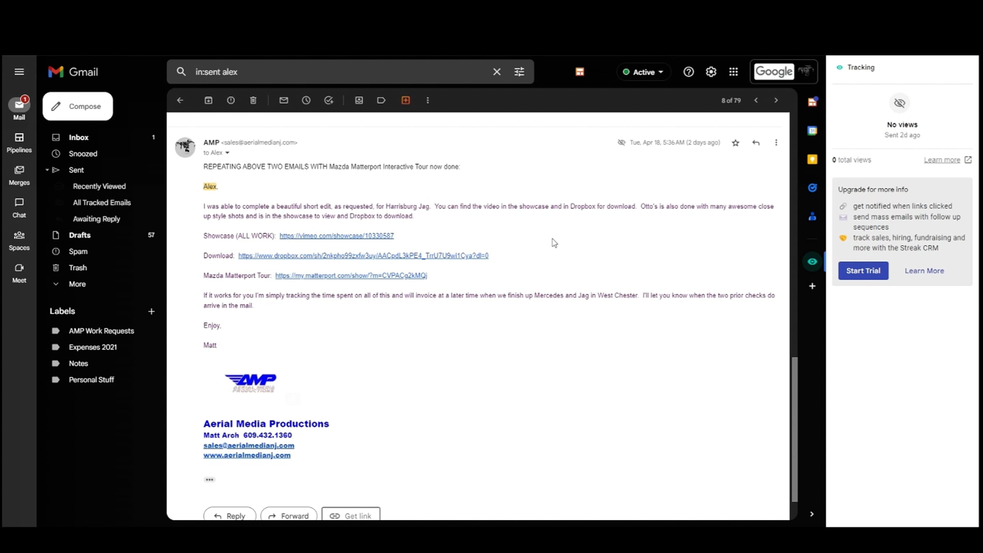Switch to Pipelines in left rail
Viewport: 983px width, 553px height.
click(19, 142)
